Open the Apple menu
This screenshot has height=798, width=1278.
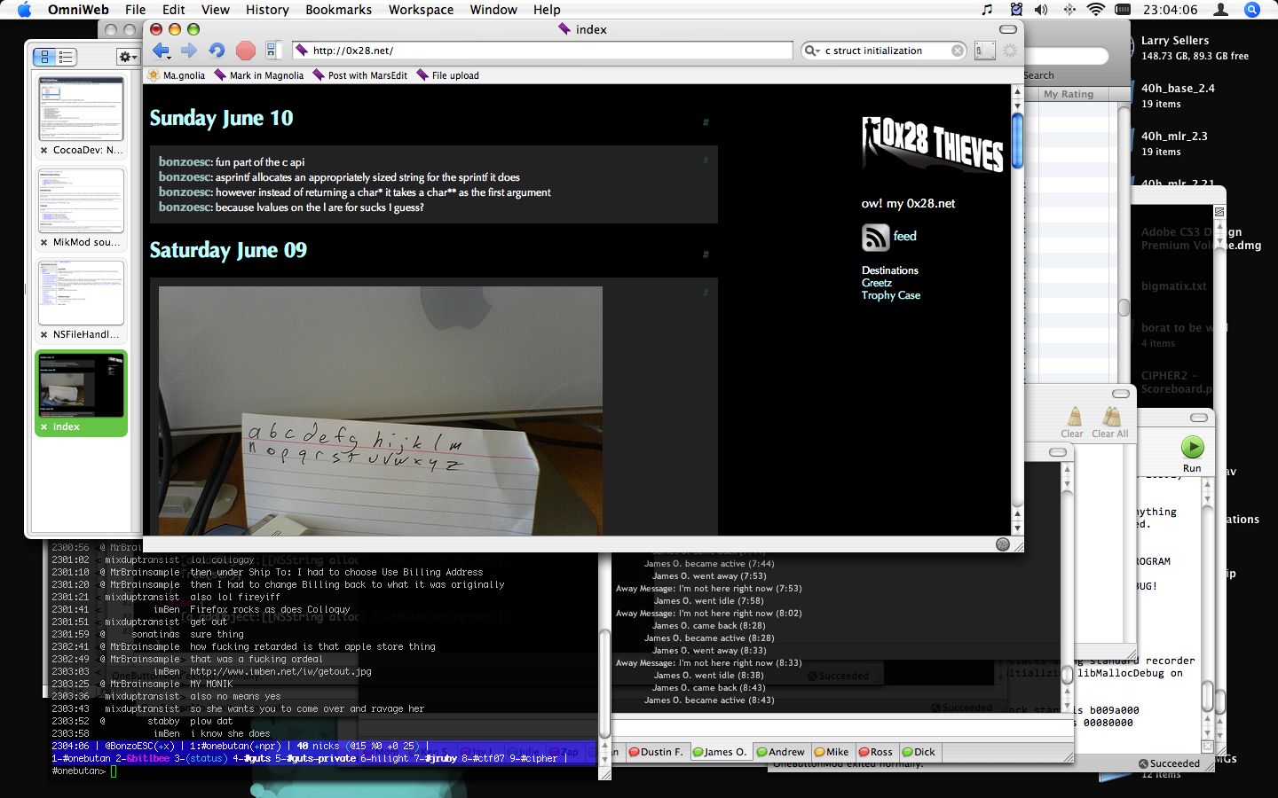(24, 10)
